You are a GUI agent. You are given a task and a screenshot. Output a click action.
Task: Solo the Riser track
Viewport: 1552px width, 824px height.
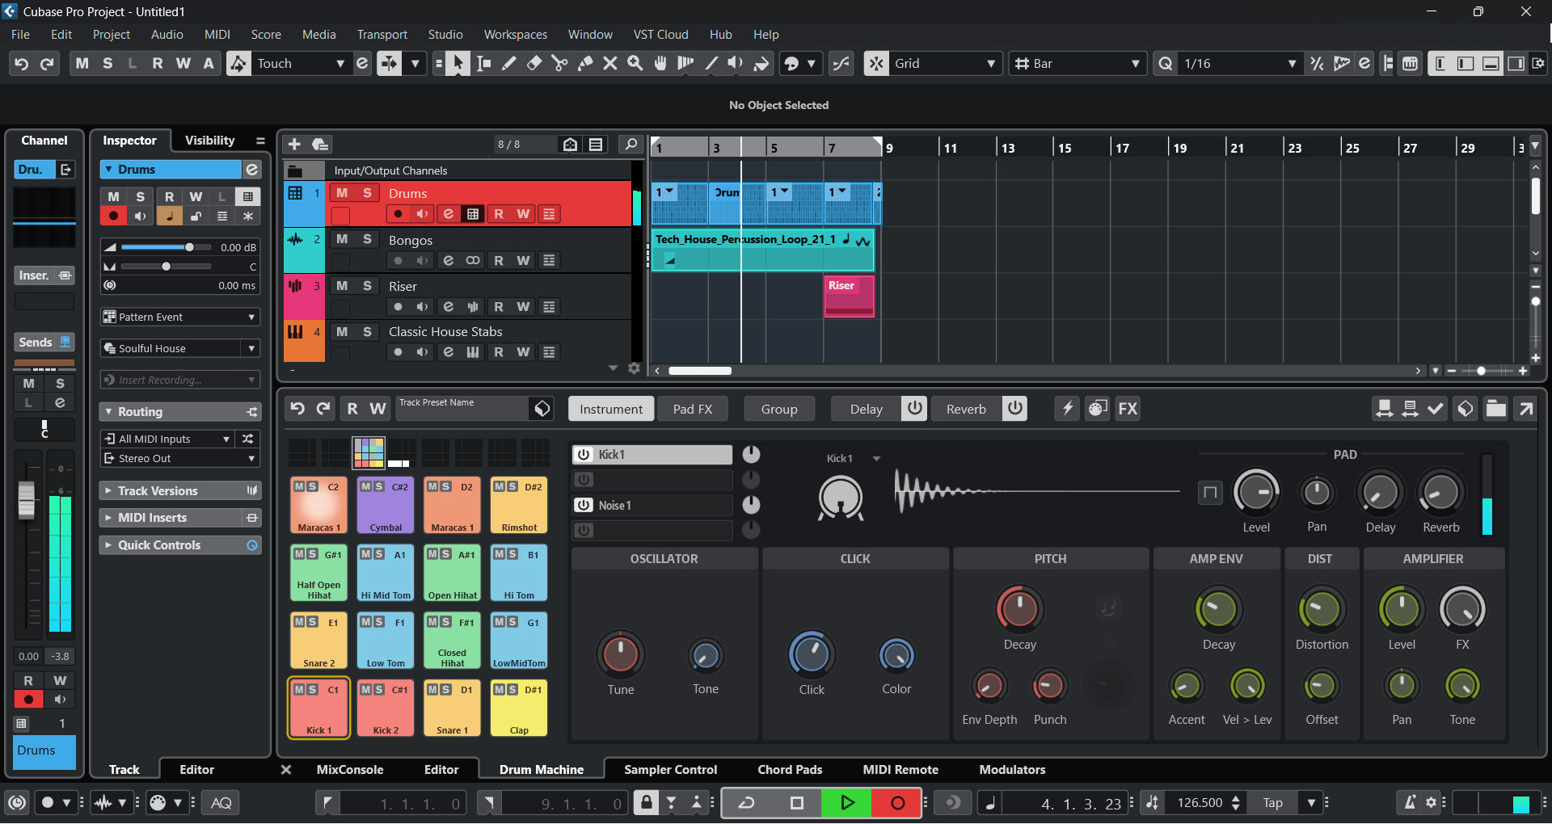(367, 286)
